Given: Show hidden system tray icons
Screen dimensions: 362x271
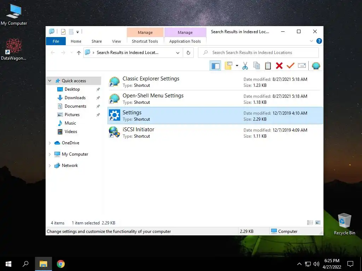Looking at the screenshot, I should tap(299, 264).
